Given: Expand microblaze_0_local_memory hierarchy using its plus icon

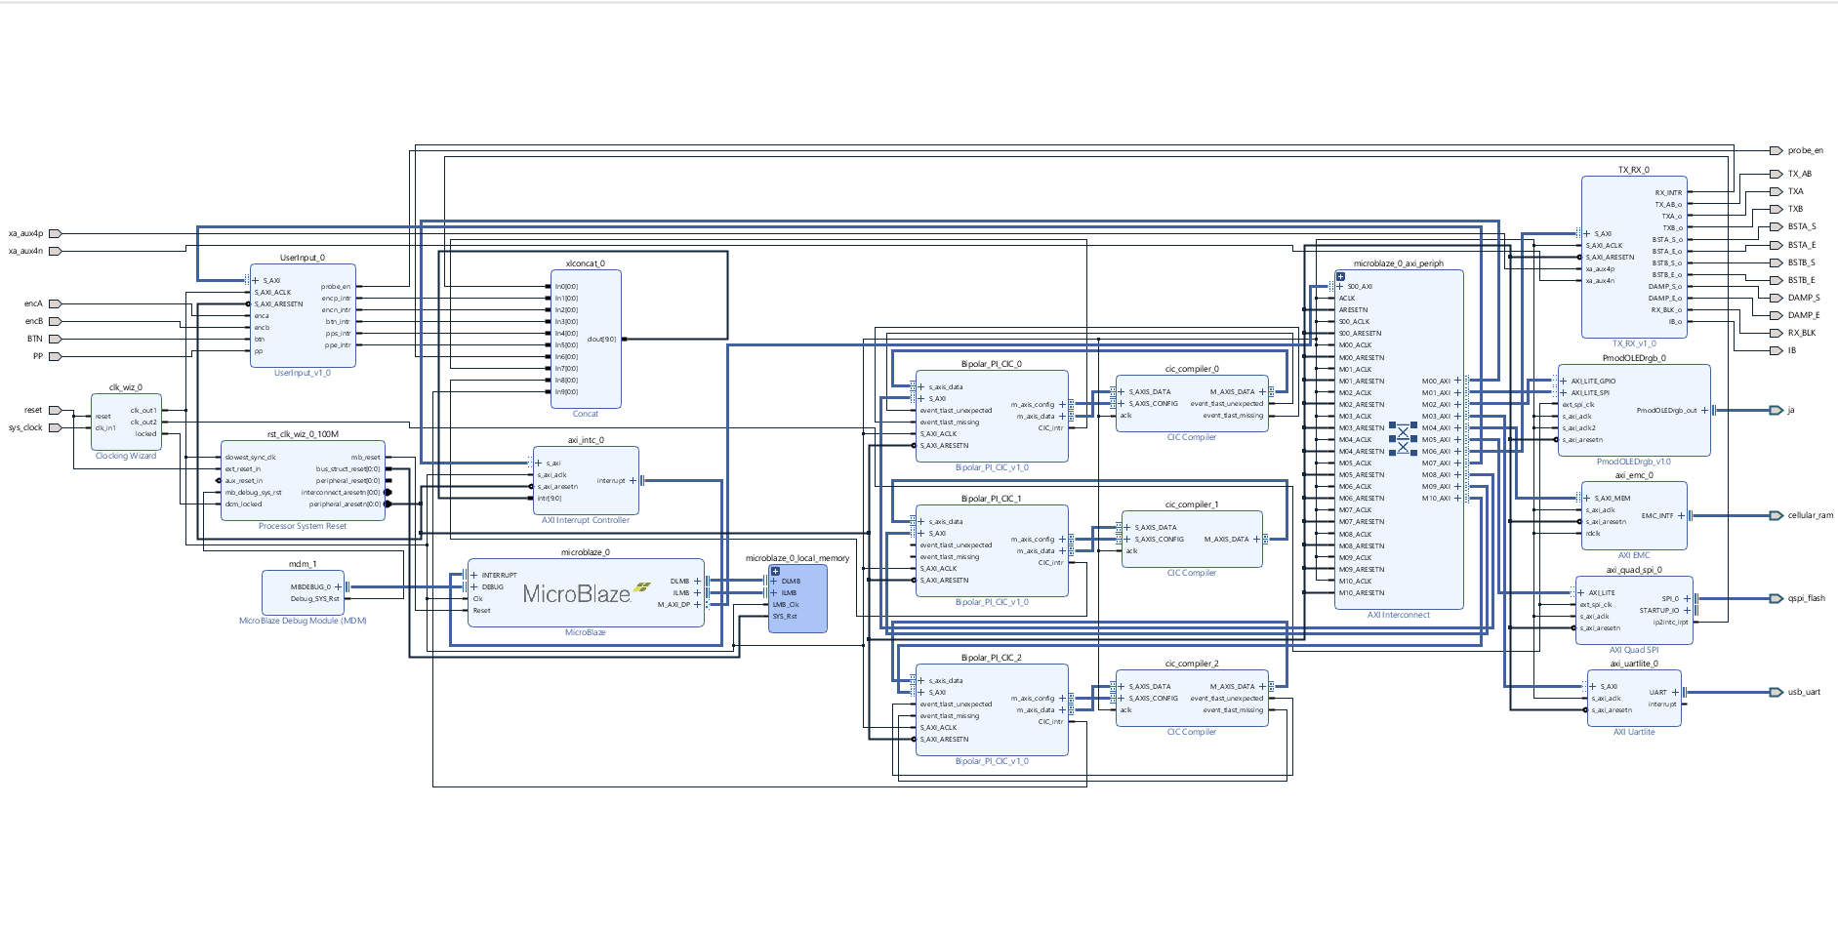Looking at the screenshot, I should click(x=775, y=571).
